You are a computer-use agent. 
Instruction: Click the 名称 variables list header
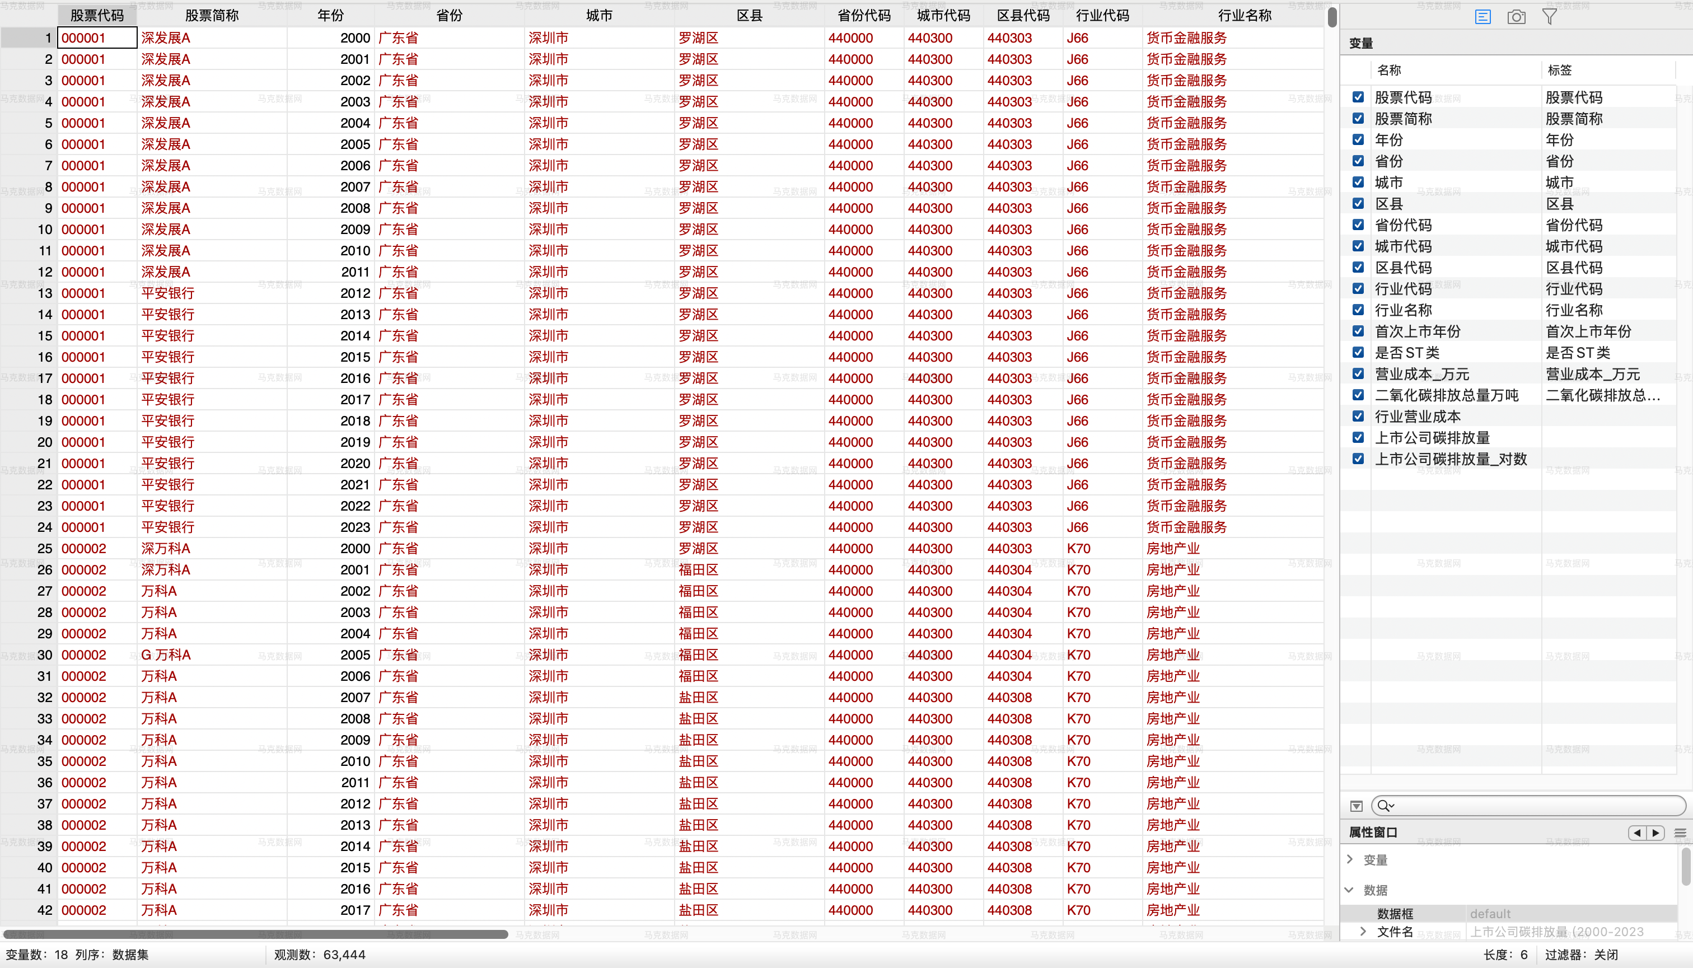(x=1389, y=70)
